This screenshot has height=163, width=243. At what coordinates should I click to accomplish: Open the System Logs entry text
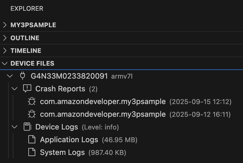62,152
